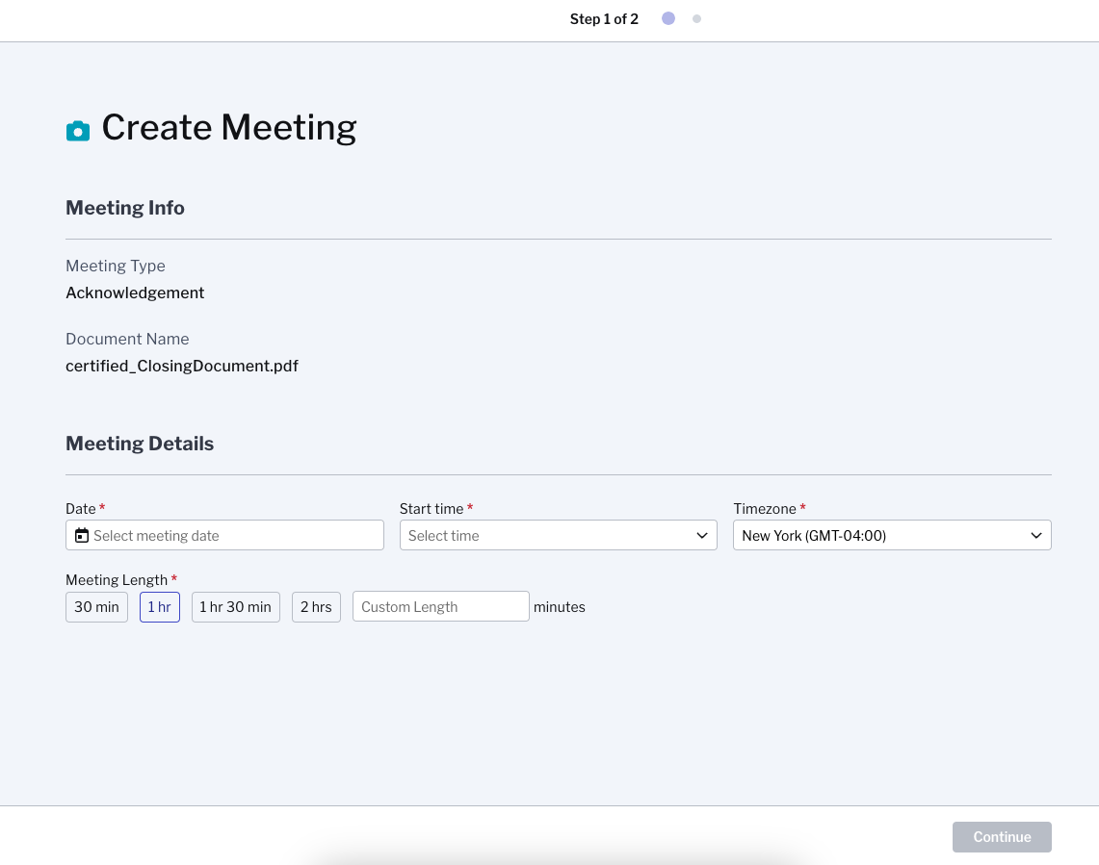Focus the Custom Length input field
The width and height of the screenshot is (1099, 865).
[441, 606]
